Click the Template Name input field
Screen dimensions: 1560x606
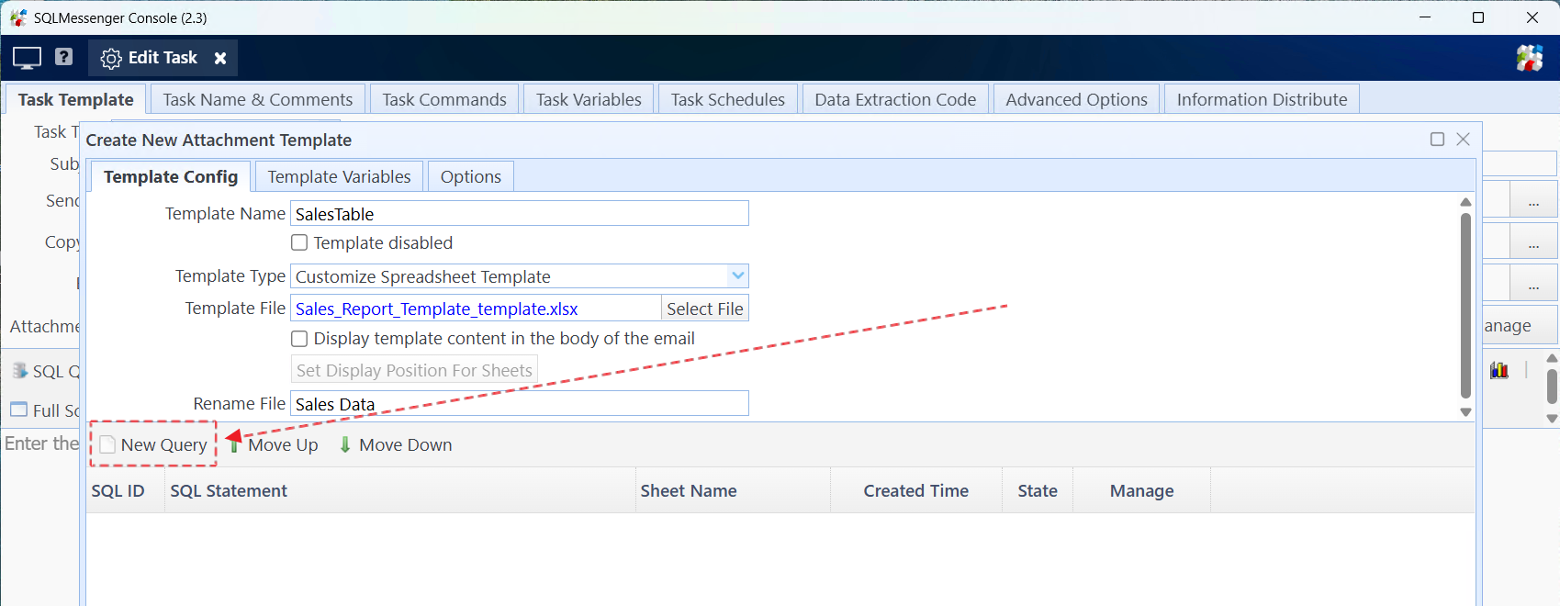point(520,213)
